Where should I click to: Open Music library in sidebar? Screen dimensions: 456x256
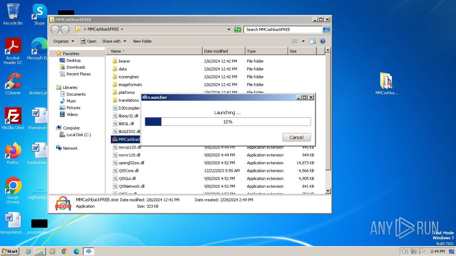coord(71,101)
